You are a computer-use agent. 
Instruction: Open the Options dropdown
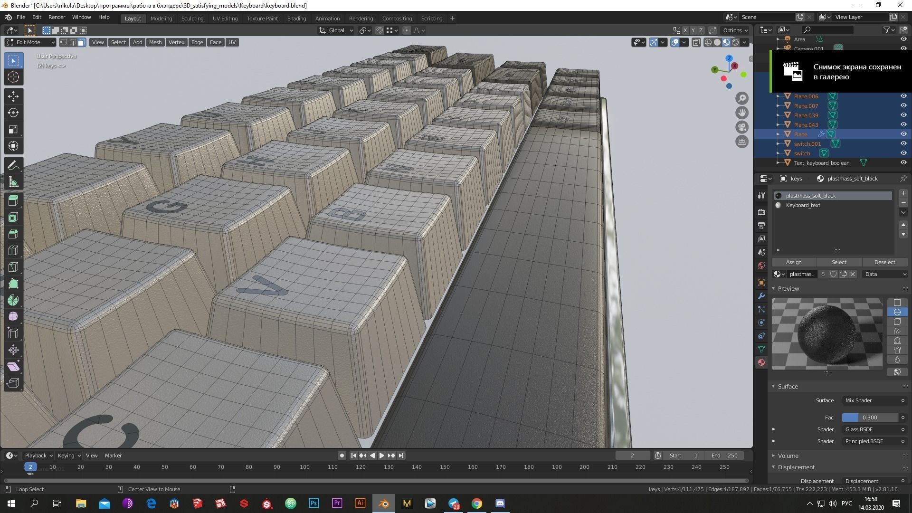tap(735, 30)
